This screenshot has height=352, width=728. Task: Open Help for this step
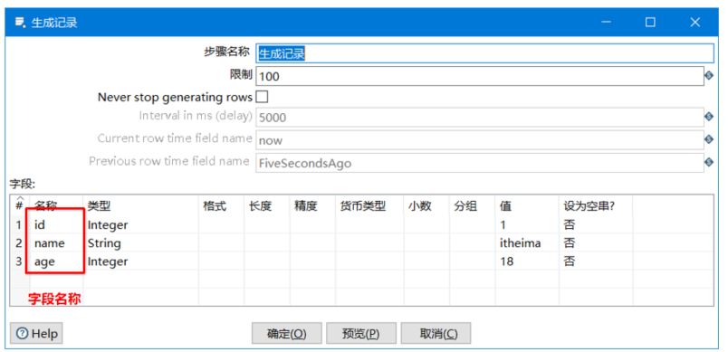pyautogui.click(x=36, y=333)
